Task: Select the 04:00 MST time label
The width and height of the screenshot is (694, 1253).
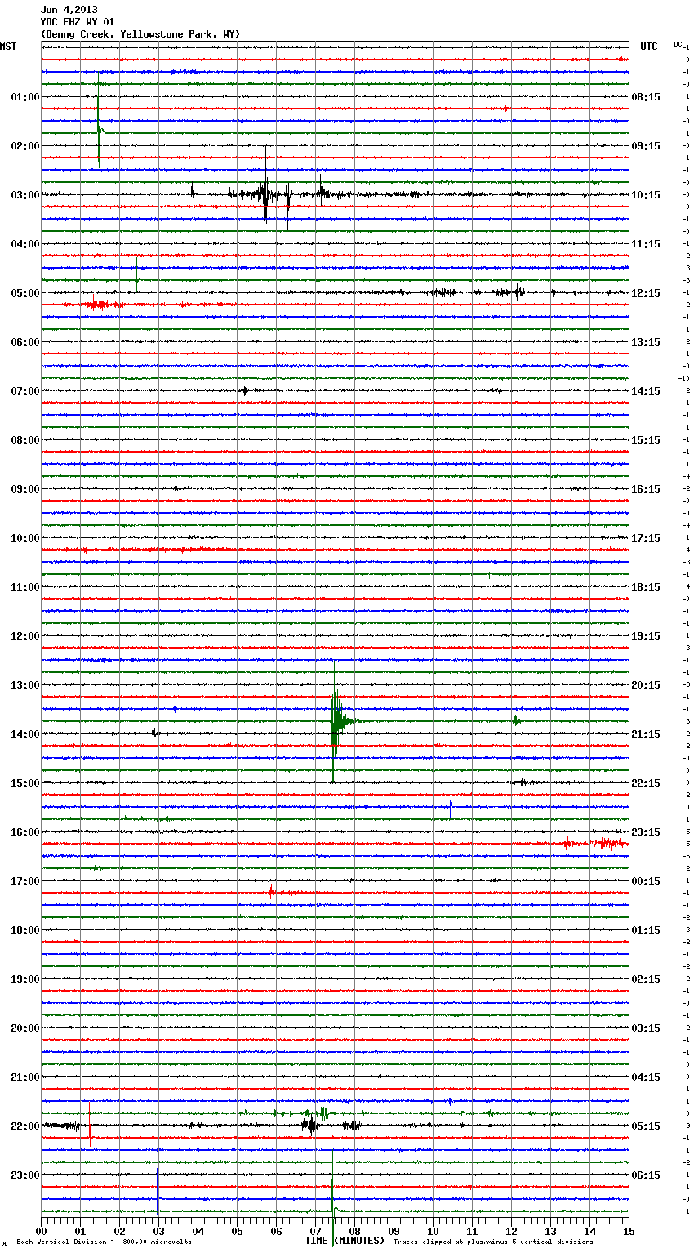Action: click(x=25, y=244)
